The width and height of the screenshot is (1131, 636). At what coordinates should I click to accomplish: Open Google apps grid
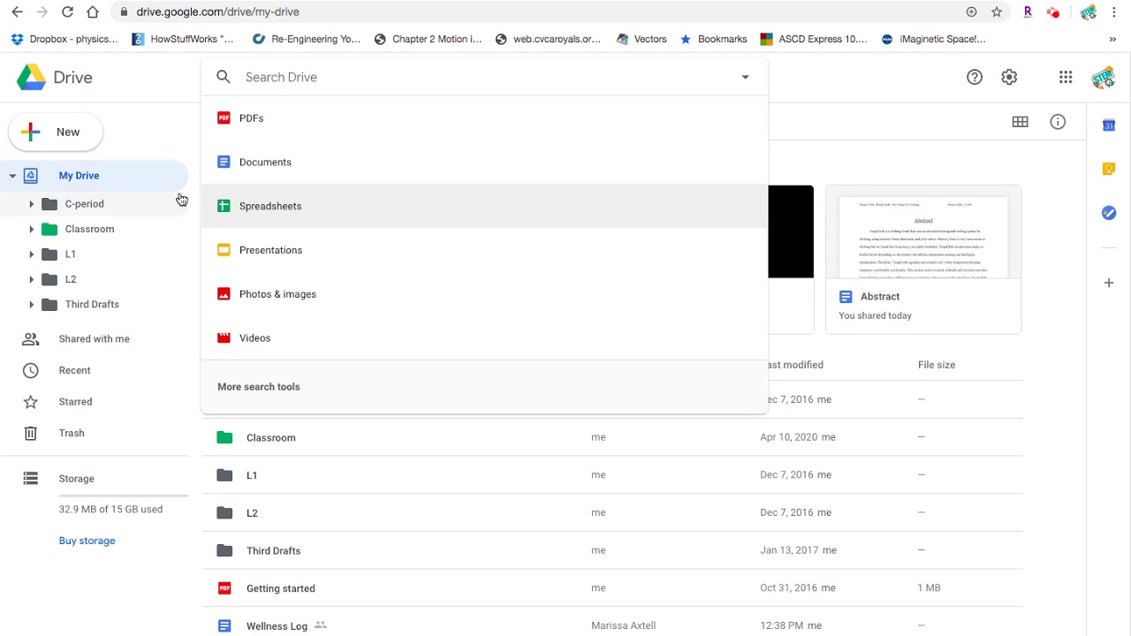pos(1066,77)
